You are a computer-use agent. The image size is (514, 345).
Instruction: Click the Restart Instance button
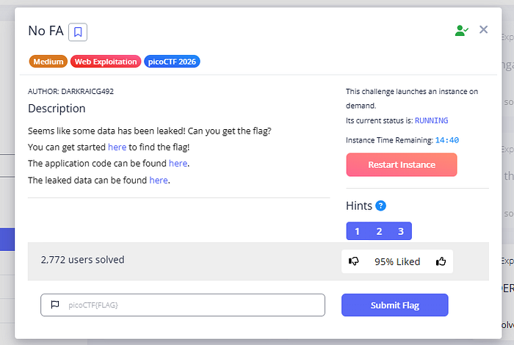coord(402,165)
